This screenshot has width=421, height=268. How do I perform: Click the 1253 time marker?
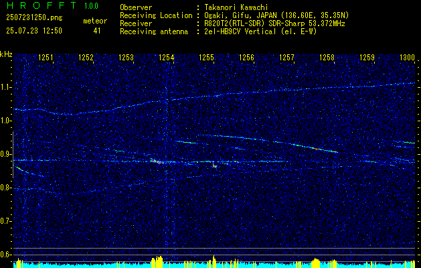click(127, 57)
